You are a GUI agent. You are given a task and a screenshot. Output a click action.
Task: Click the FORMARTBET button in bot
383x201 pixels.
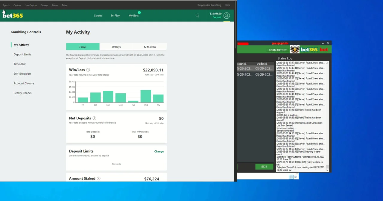point(278,50)
